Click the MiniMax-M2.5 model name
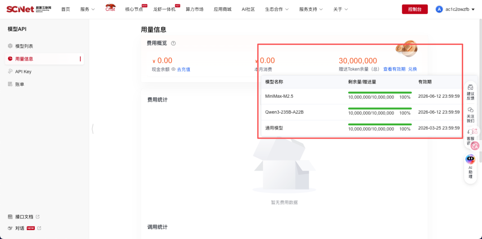 pyautogui.click(x=279, y=96)
